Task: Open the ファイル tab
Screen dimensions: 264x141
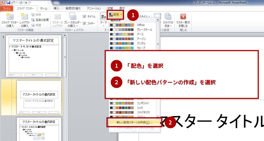Action: pos(7,8)
